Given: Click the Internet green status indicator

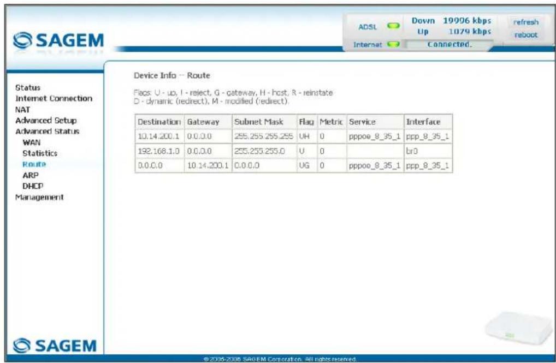Looking at the screenshot, I should click(393, 44).
